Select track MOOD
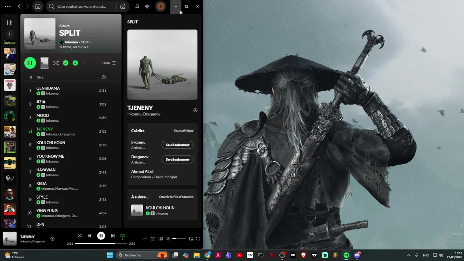Screen dimensions: 464x261 click(42, 115)
